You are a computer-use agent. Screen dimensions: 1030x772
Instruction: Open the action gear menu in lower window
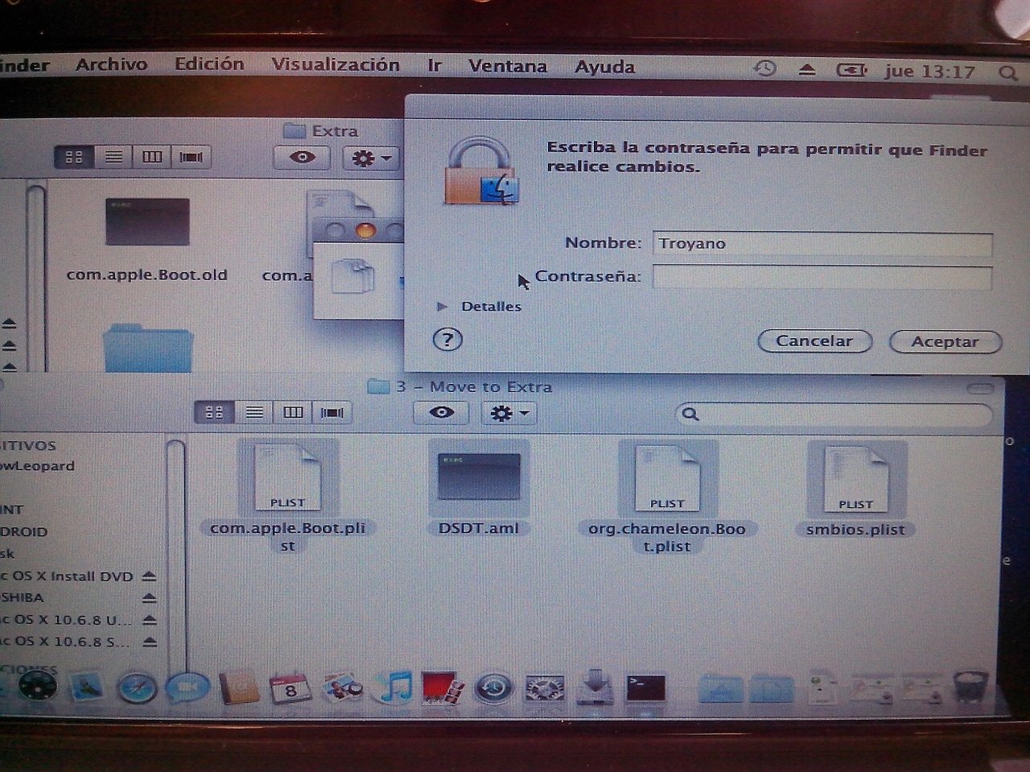509,414
